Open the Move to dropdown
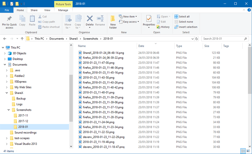Viewport: 252px width, 154px height. 68,22
